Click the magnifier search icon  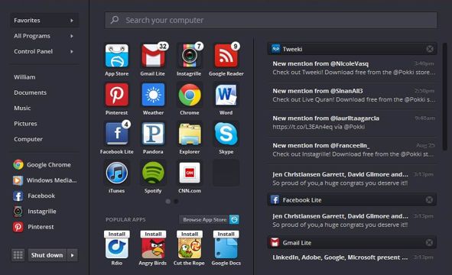click(x=115, y=20)
